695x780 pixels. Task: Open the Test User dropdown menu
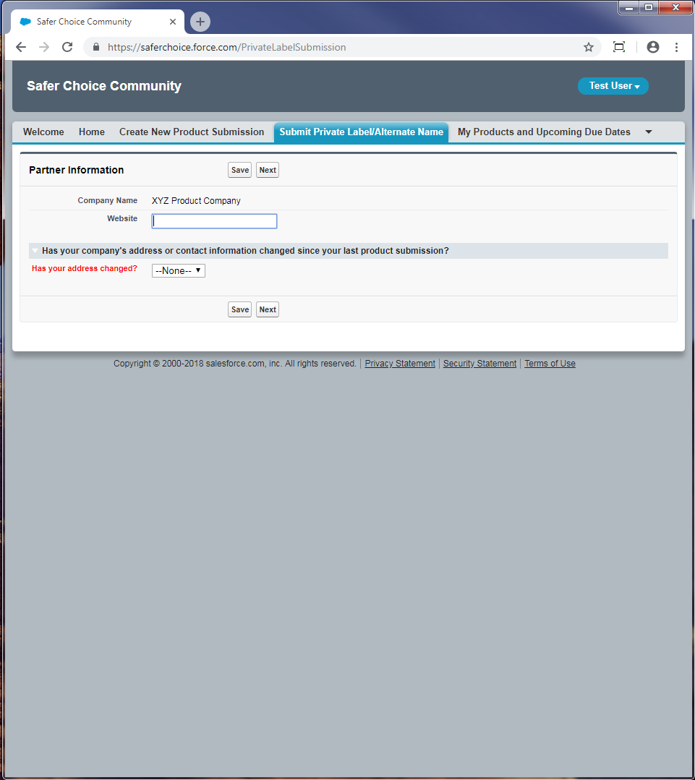click(613, 86)
